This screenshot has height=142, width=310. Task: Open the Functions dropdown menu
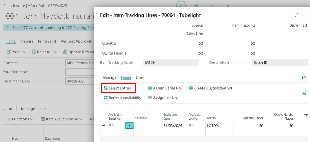click(20, 119)
